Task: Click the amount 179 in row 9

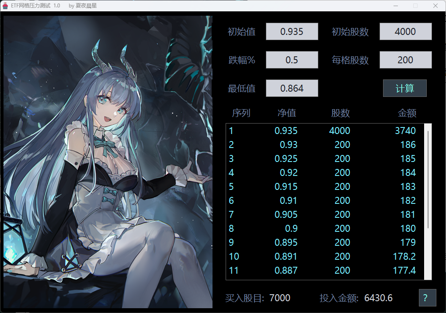Action: click(x=408, y=242)
